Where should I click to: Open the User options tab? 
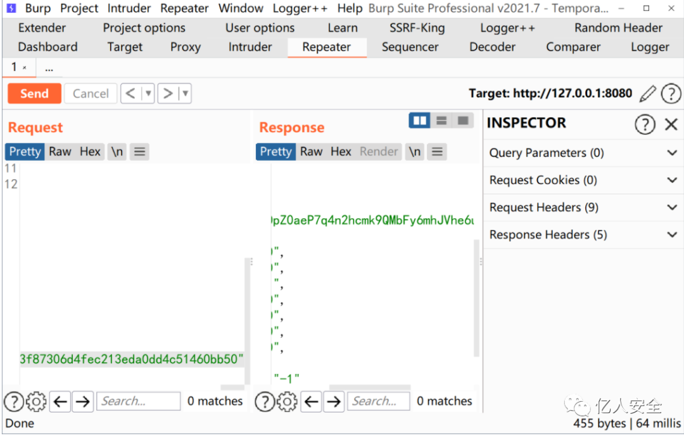pyautogui.click(x=260, y=28)
